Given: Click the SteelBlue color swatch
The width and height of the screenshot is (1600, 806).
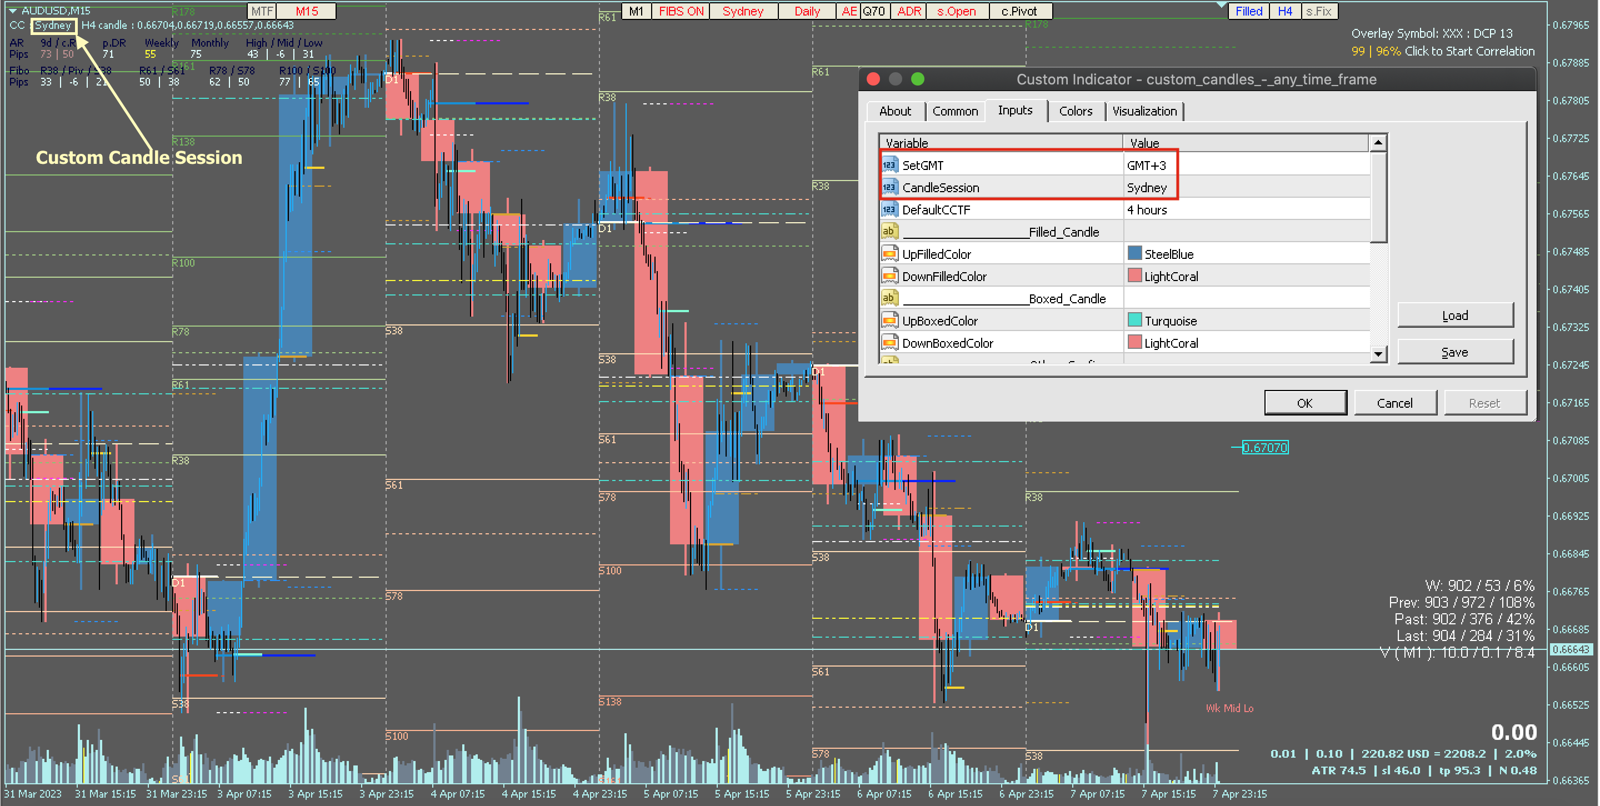Looking at the screenshot, I should pyautogui.click(x=1134, y=253).
